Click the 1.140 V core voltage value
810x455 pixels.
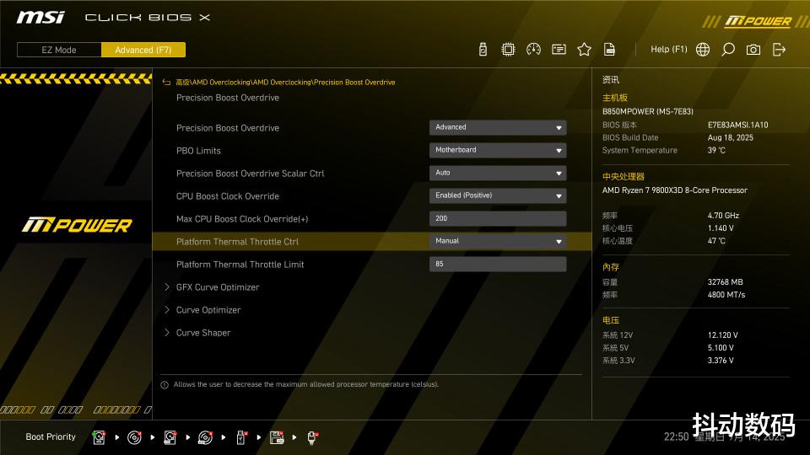click(721, 228)
